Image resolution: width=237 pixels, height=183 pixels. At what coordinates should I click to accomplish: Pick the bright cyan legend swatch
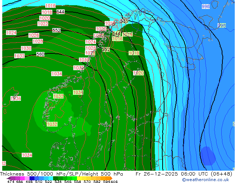(x=51, y=178)
